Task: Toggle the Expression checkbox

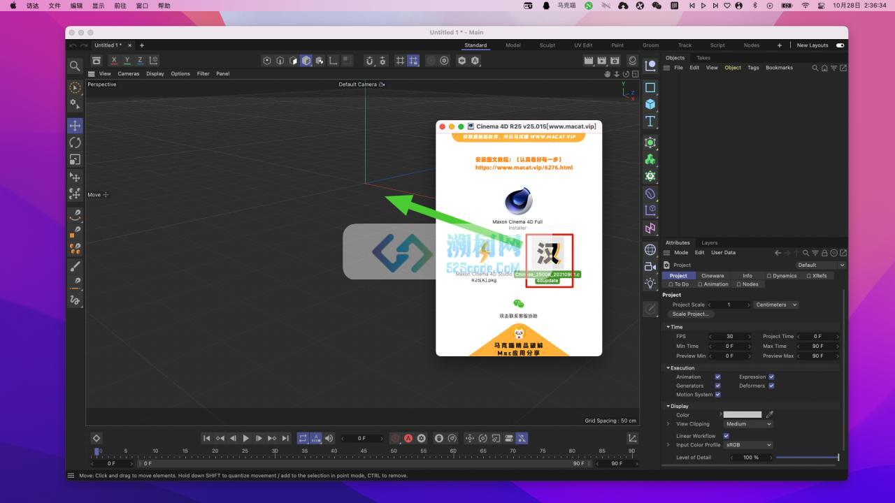Action: coord(771,377)
